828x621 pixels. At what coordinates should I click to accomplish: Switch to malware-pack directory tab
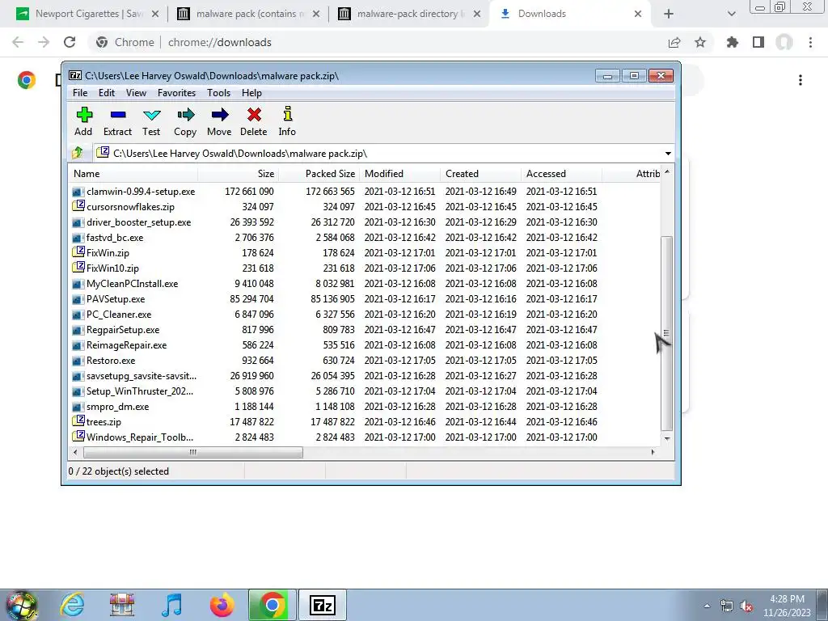409,14
